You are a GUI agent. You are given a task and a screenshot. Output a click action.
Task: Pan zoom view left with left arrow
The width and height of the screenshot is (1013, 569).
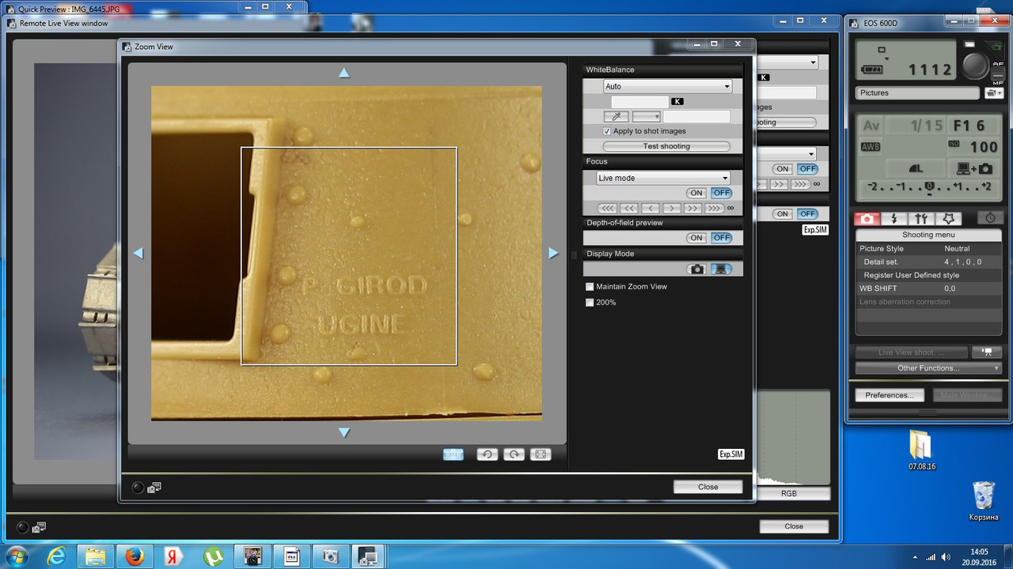coord(138,253)
